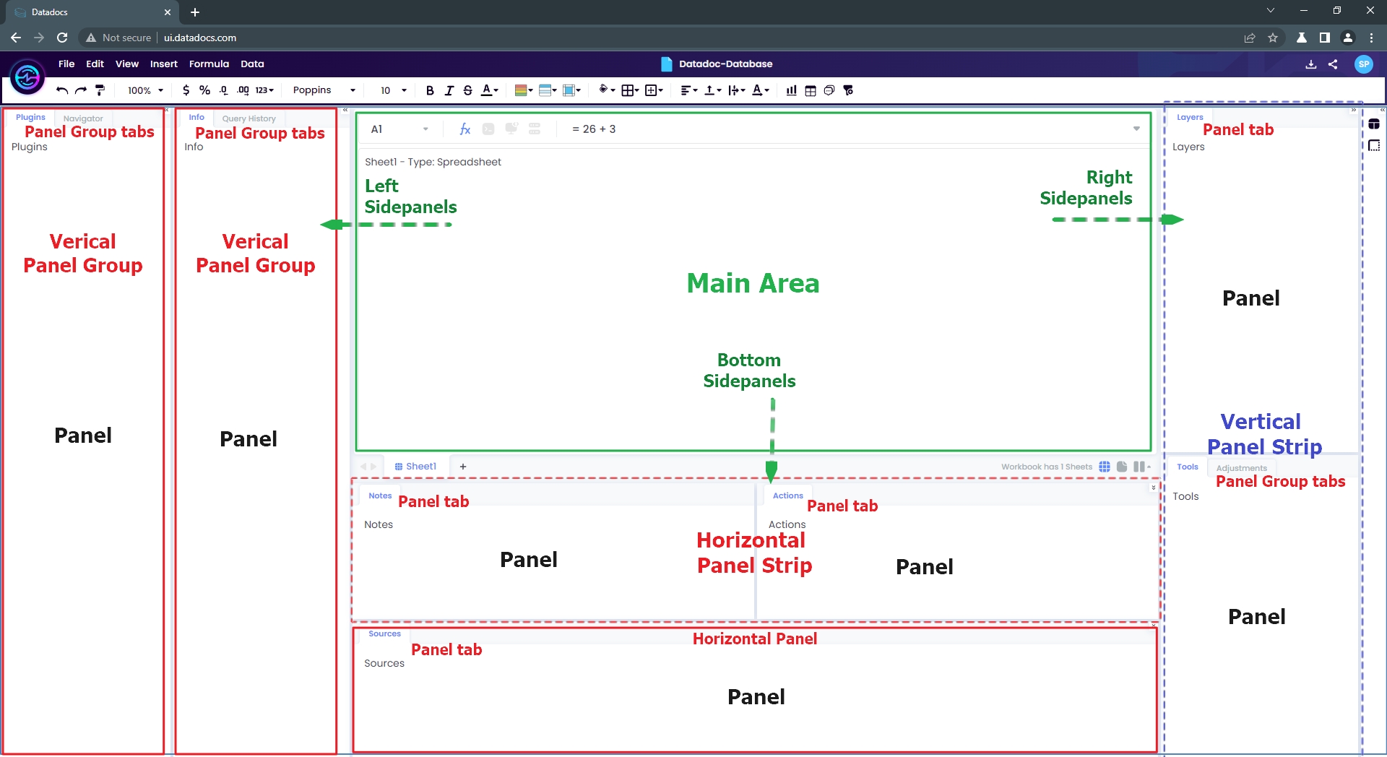Image resolution: width=1387 pixels, height=757 pixels.
Task: Select the paint format tool
Action: pos(100,90)
